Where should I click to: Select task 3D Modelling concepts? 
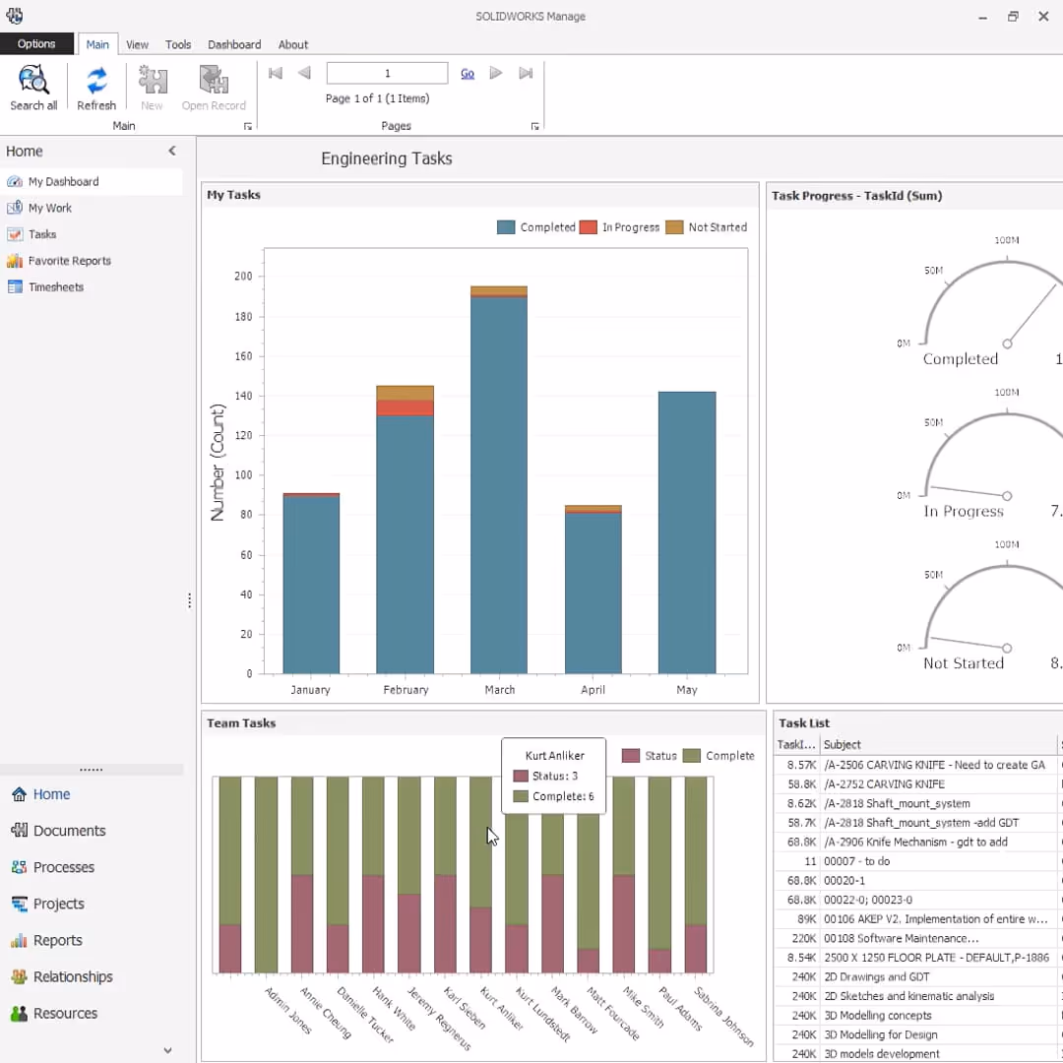[918, 1016]
